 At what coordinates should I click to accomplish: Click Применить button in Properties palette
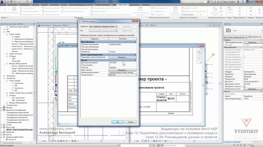click(257, 142)
